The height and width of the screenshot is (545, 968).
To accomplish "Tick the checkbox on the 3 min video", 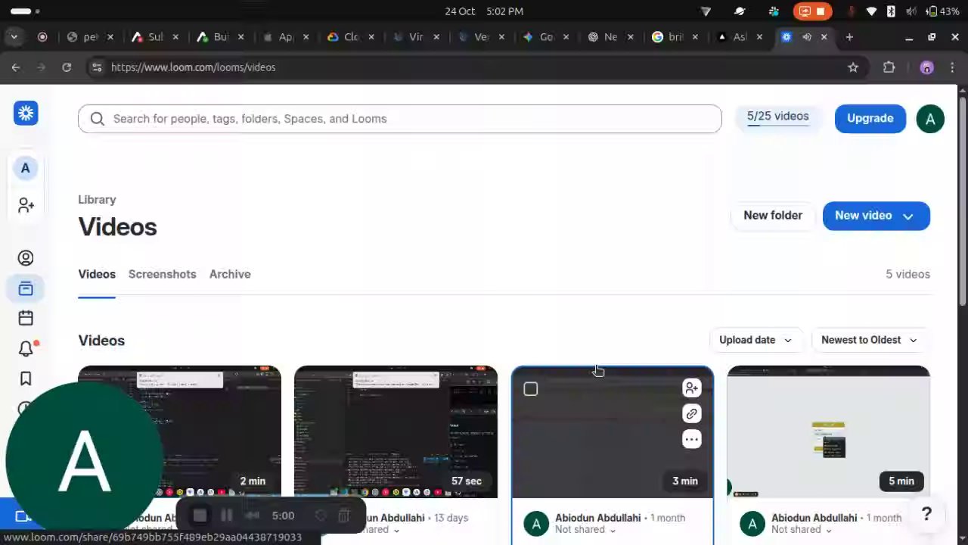I will pos(531,389).
